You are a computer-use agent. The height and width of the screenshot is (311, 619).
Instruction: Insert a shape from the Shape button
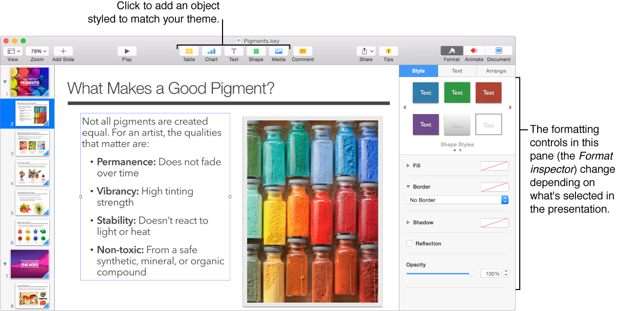[256, 51]
